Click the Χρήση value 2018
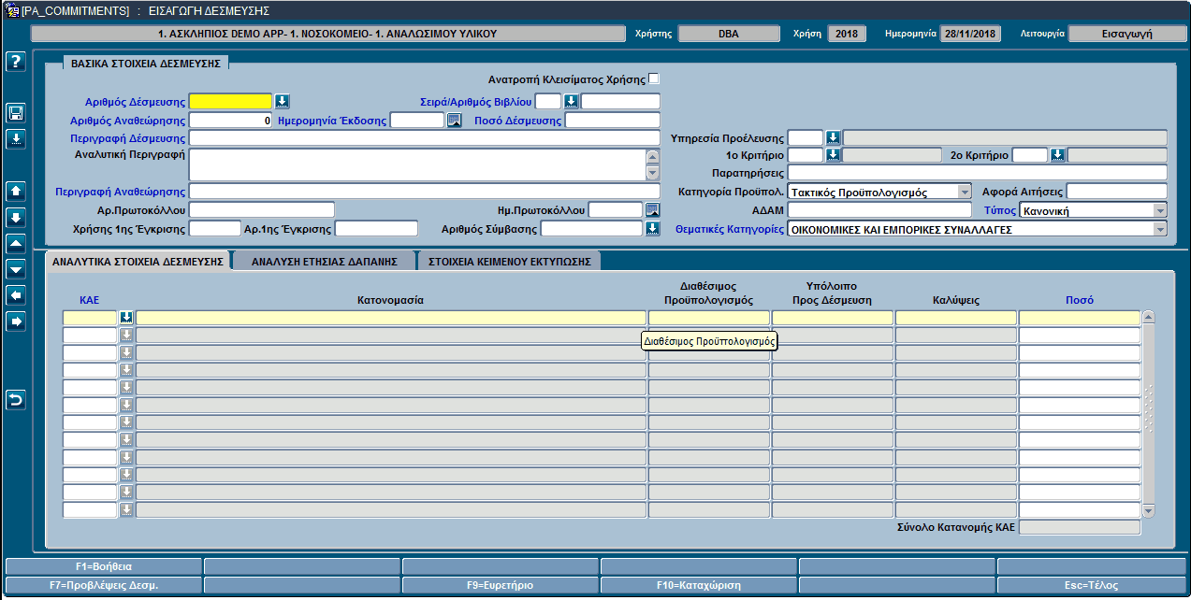 [x=847, y=34]
